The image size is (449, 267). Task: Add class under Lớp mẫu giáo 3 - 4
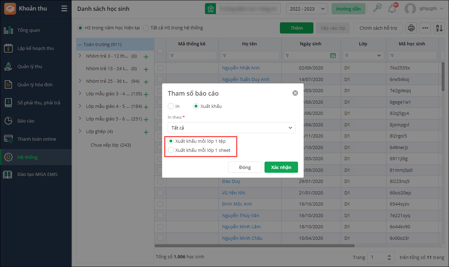tap(146, 95)
